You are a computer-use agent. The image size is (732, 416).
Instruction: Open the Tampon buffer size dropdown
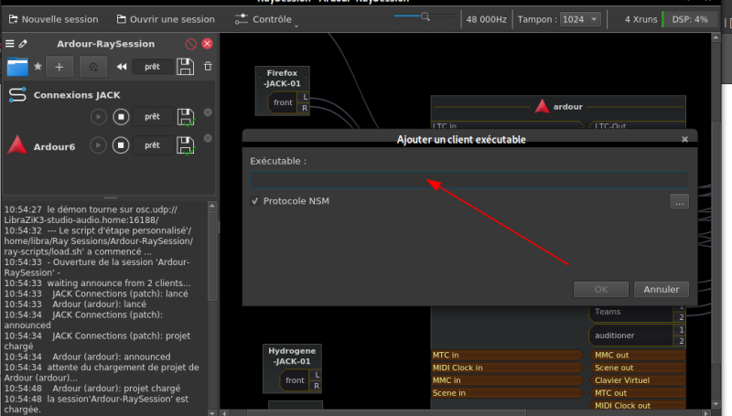pyautogui.click(x=580, y=19)
